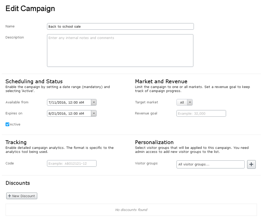Open the Available from date picker arrow
Viewport: 263px width, 224px height.
tap(94, 102)
